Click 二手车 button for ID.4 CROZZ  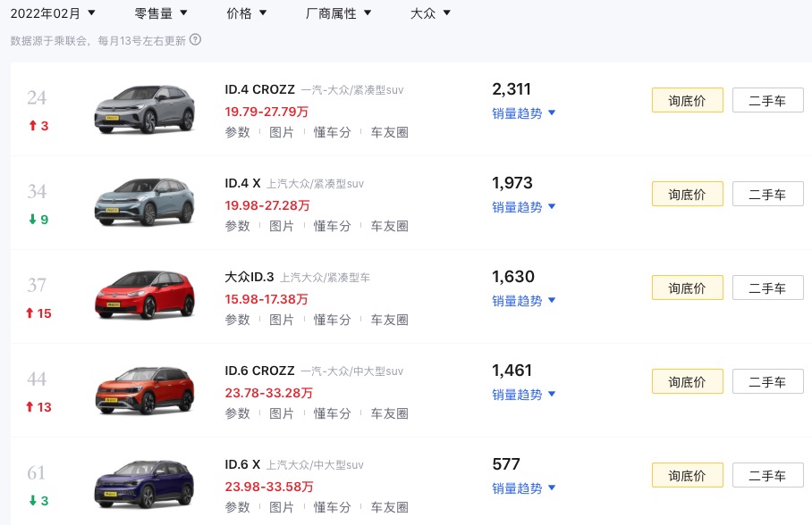[767, 101]
